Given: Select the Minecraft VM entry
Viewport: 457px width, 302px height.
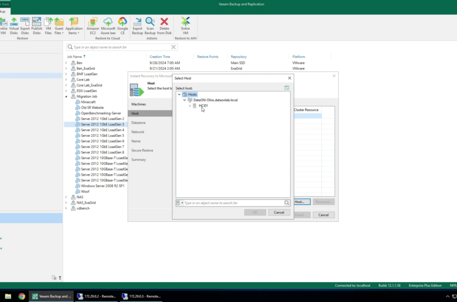Looking at the screenshot, I should pyautogui.click(x=88, y=102).
